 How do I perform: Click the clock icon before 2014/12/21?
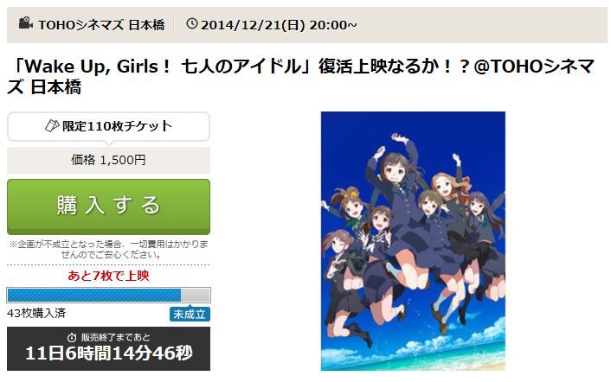(x=192, y=23)
